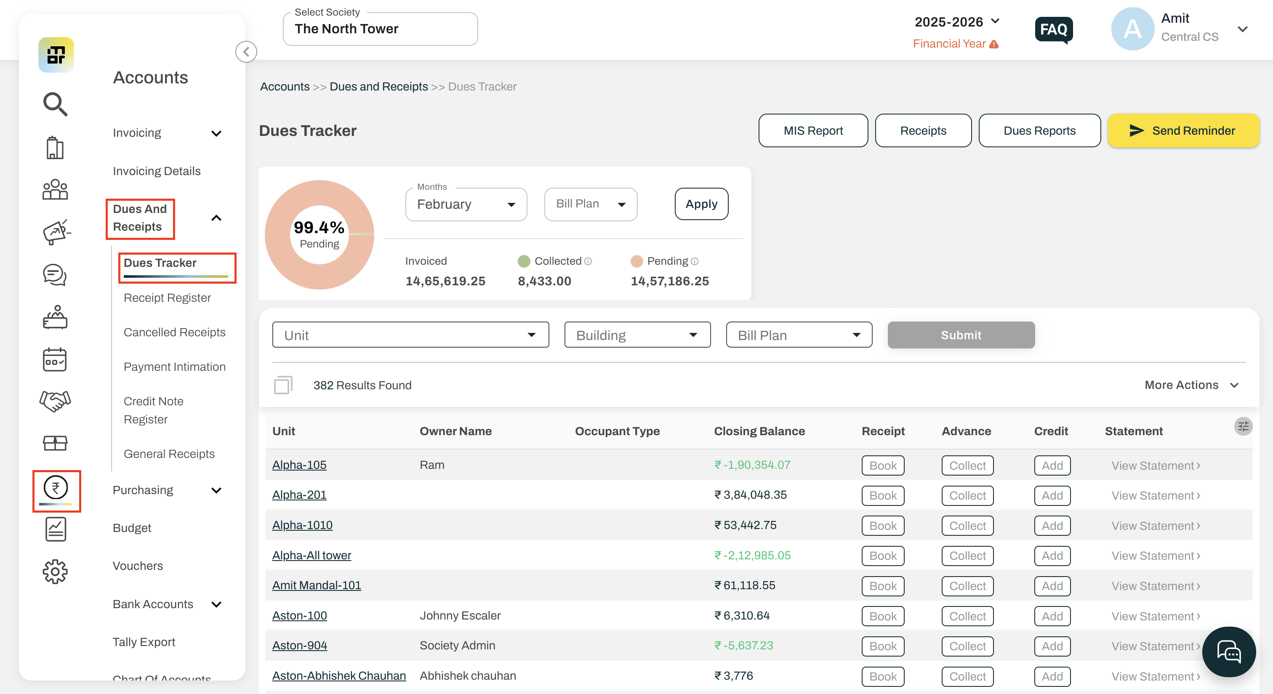Expand the More Actions menu

tap(1191, 385)
